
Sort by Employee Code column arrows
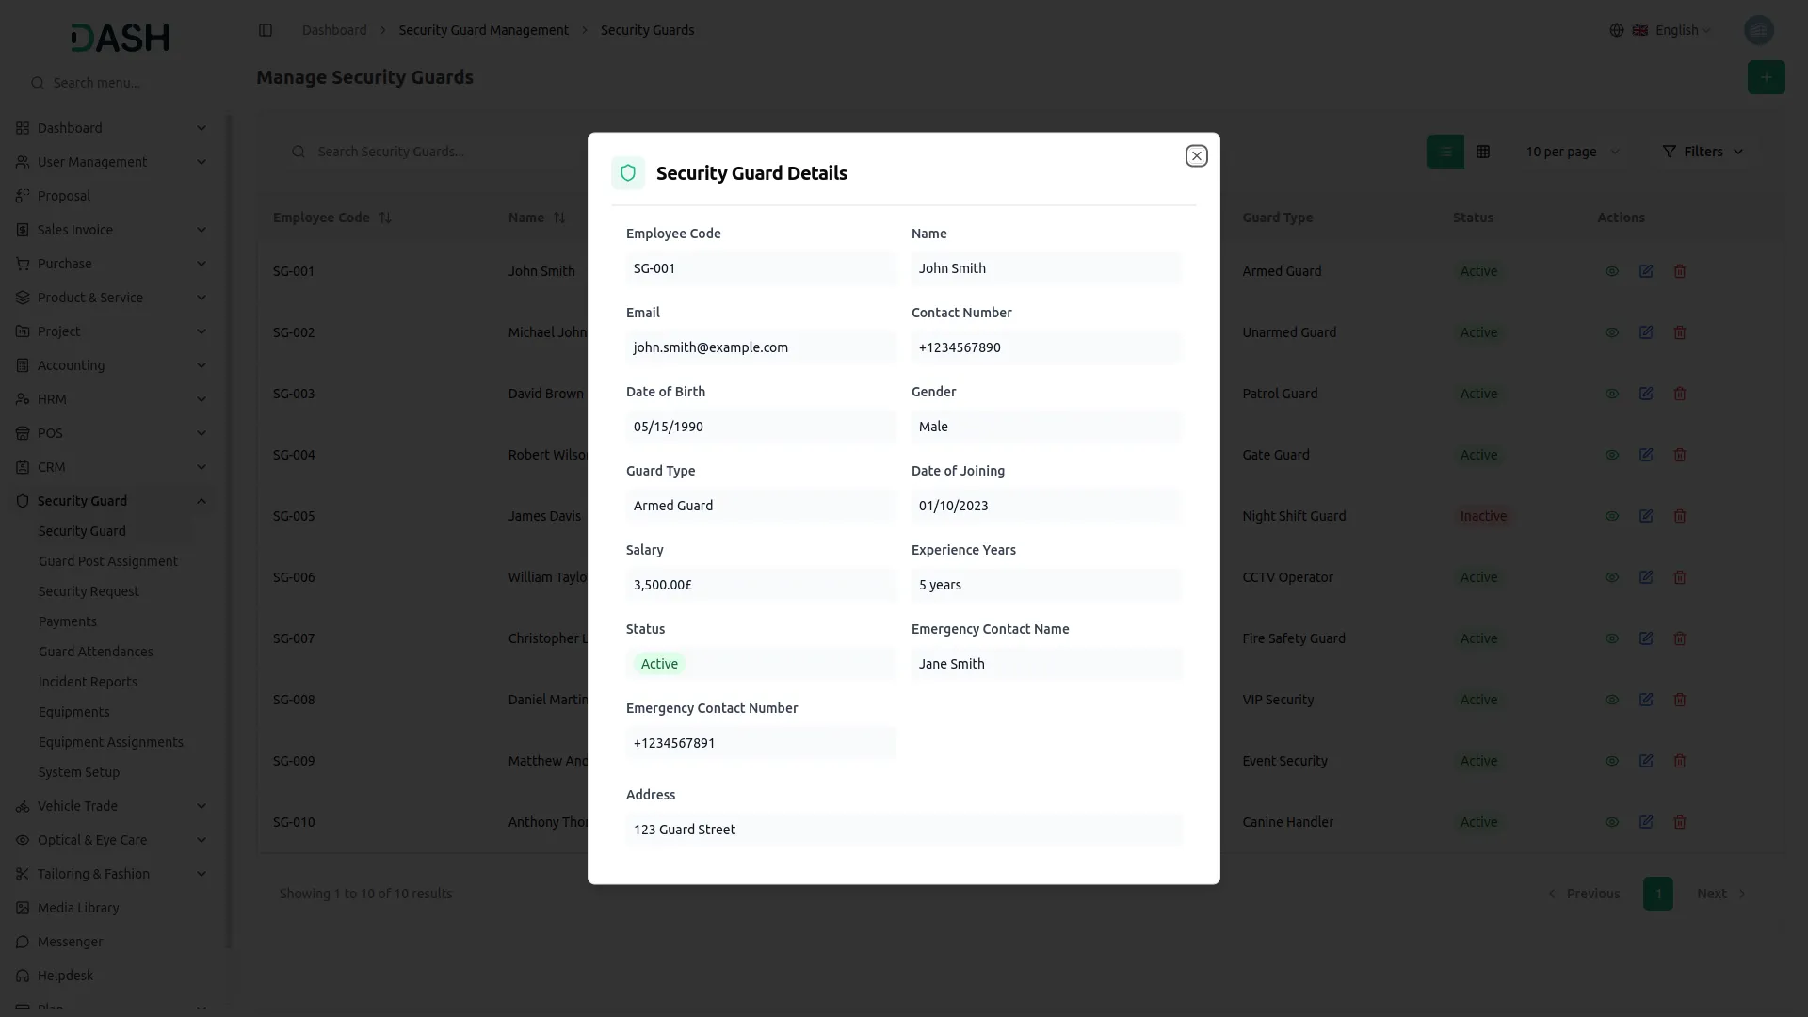(385, 218)
